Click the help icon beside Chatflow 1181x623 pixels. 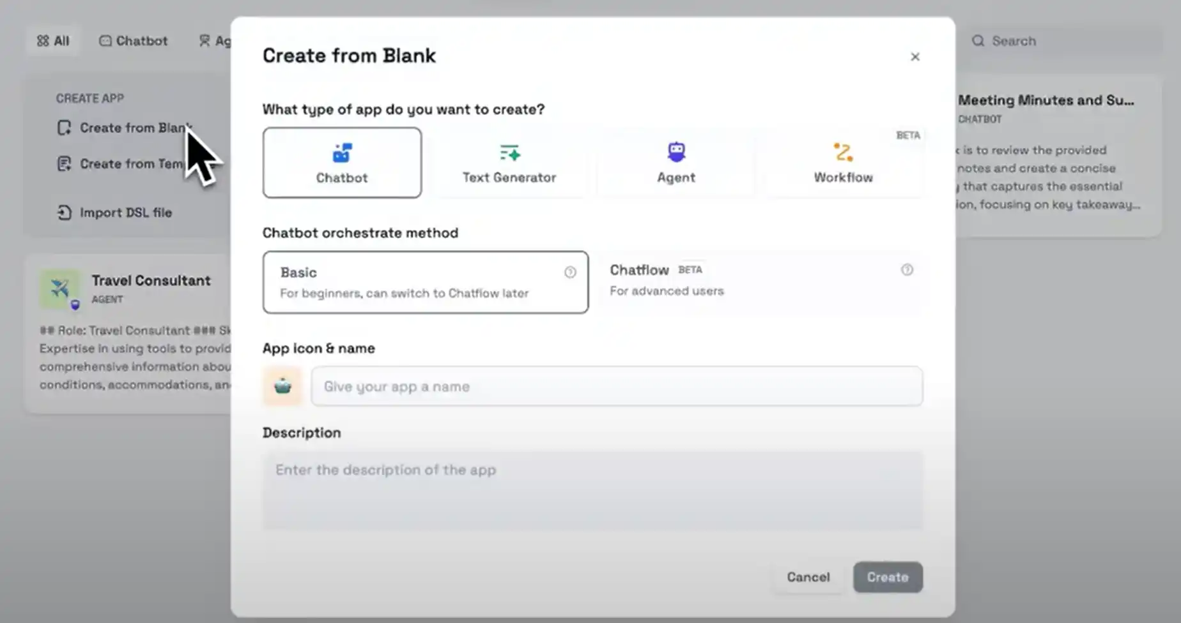(x=907, y=270)
